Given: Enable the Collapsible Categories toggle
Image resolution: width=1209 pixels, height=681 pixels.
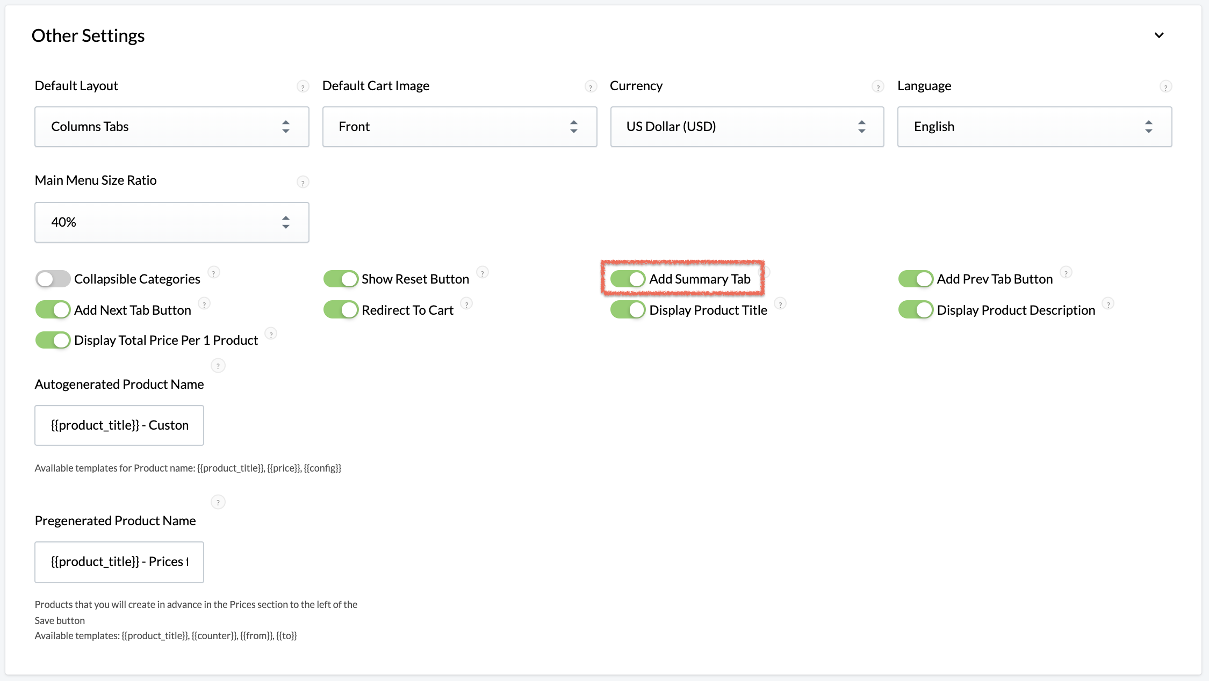Looking at the screenshot, I should pyautogui.click(x=53, y=279).
